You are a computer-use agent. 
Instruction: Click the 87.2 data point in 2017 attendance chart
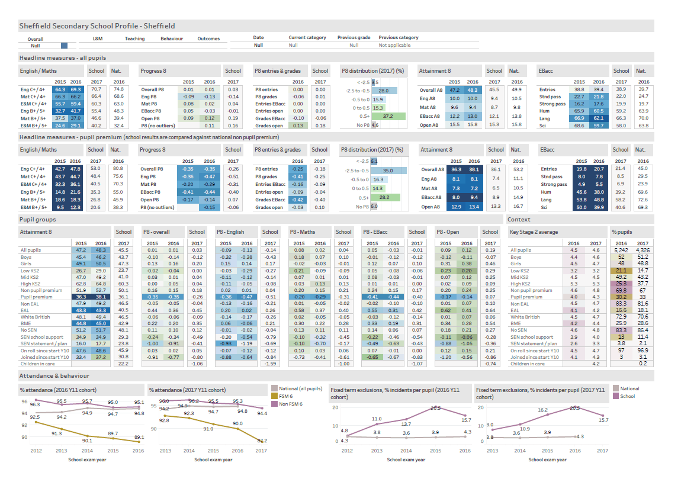click(262, 441)
